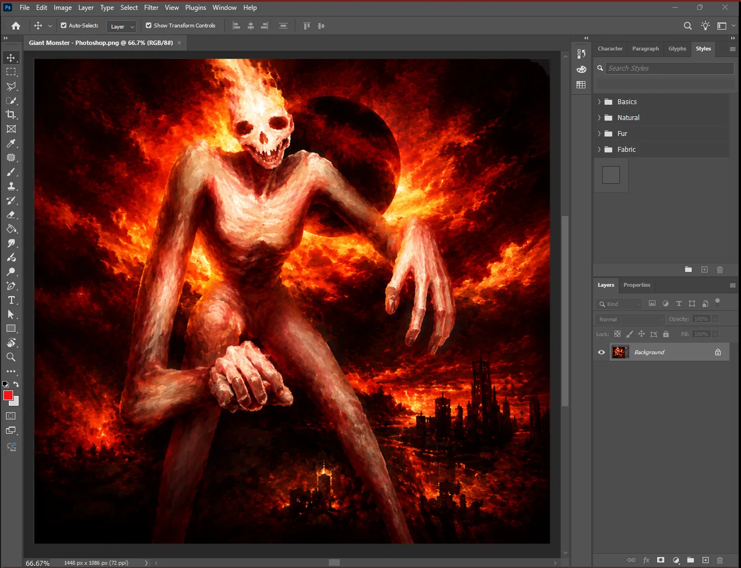The image size is (741, 568).
Task: Choose the Eraser tool
Action: (11, 214)
